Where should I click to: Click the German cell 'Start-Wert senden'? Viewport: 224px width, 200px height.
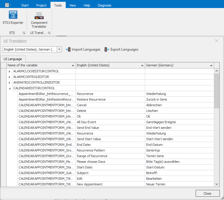179,139
